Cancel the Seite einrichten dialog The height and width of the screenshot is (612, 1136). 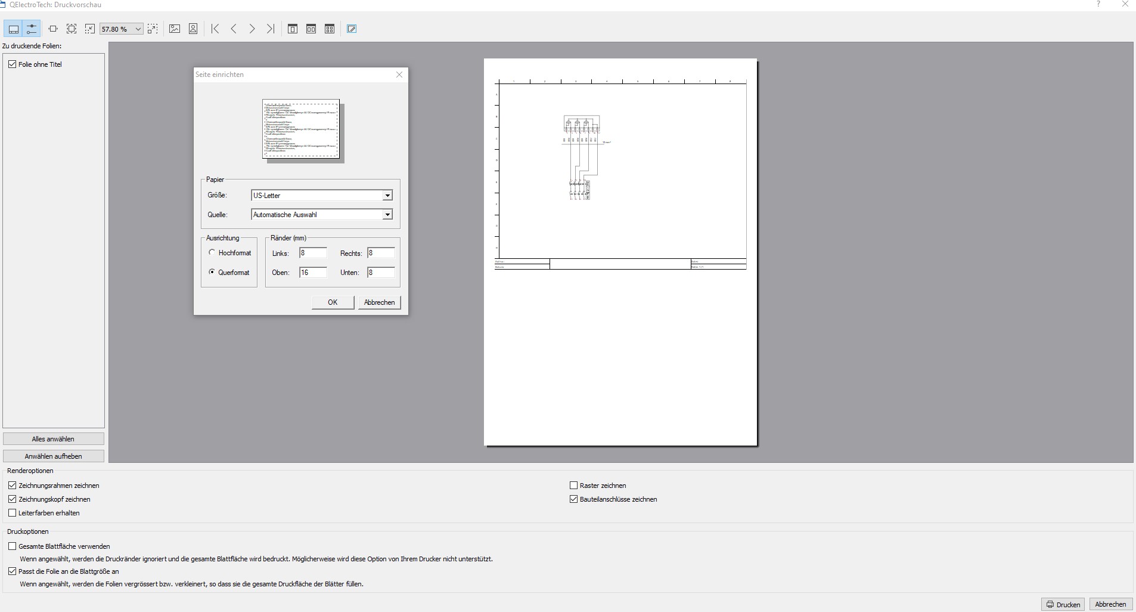[x=379, y=302]
